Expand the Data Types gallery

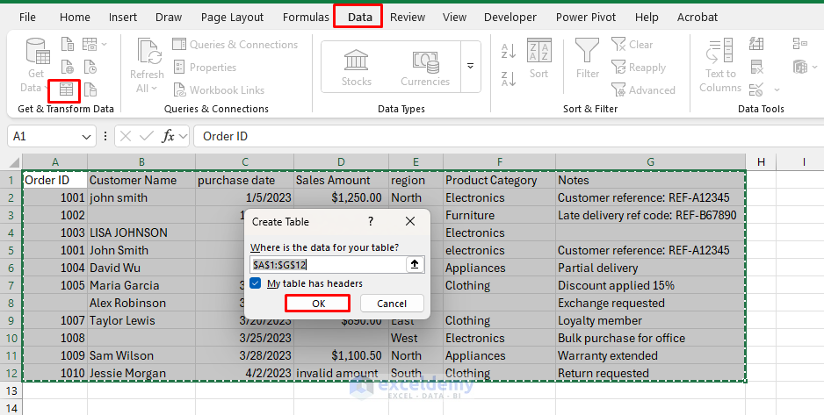click(470, 67)
